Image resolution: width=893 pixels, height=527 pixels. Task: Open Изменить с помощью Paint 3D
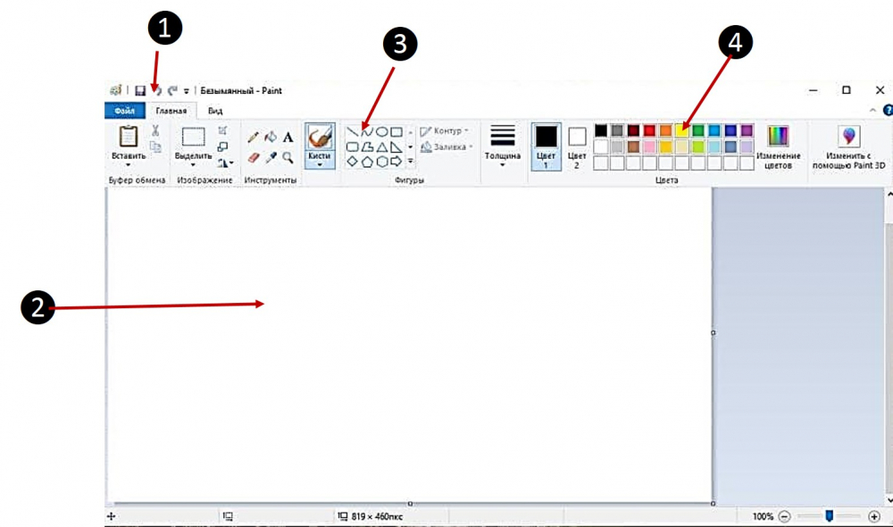847,146
